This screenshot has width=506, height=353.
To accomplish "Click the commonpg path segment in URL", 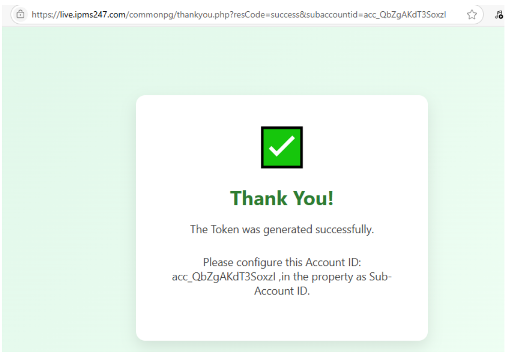I will (x=151, y=15).
